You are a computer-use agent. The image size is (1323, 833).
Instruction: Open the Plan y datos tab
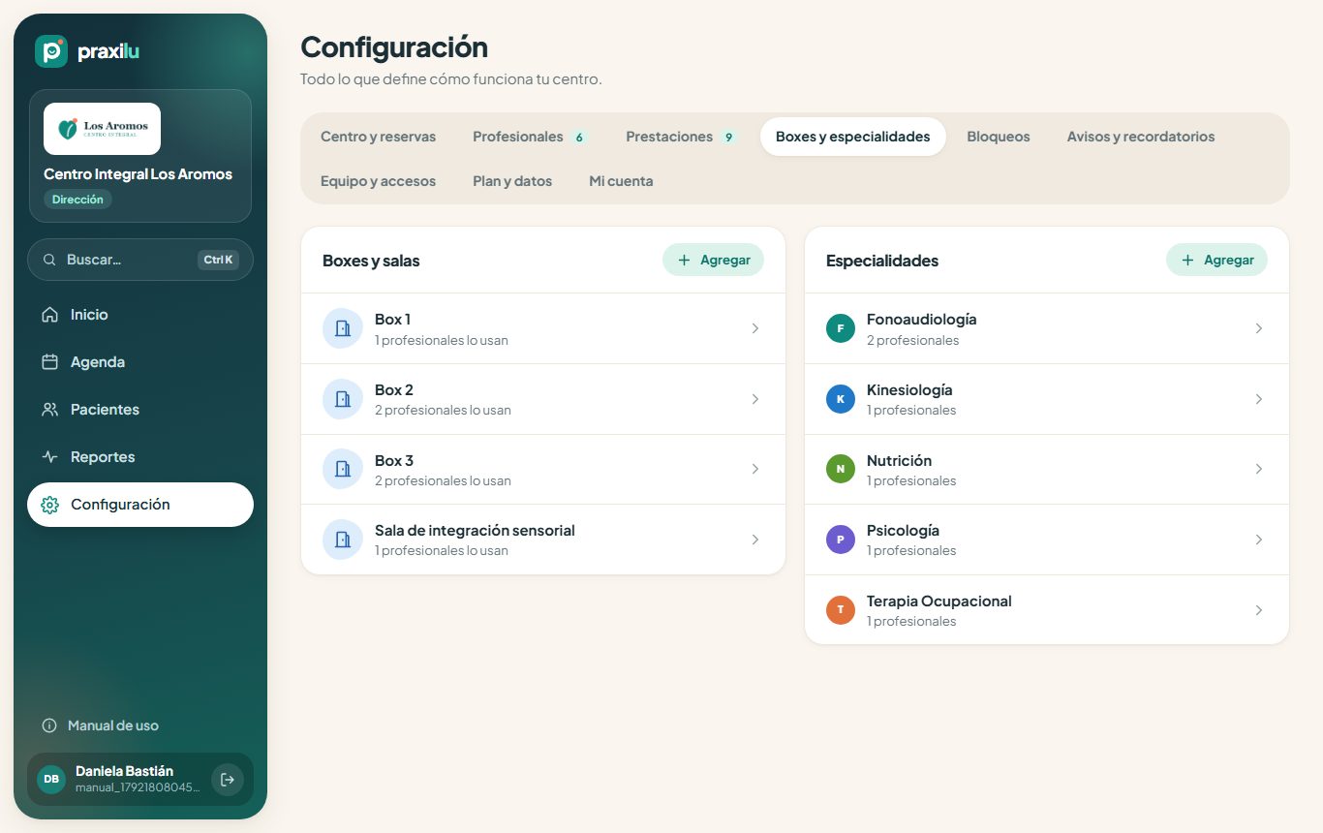click(512, 181)
